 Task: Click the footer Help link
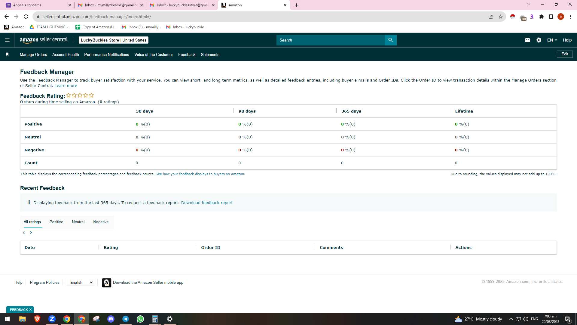tap(18, 283)
